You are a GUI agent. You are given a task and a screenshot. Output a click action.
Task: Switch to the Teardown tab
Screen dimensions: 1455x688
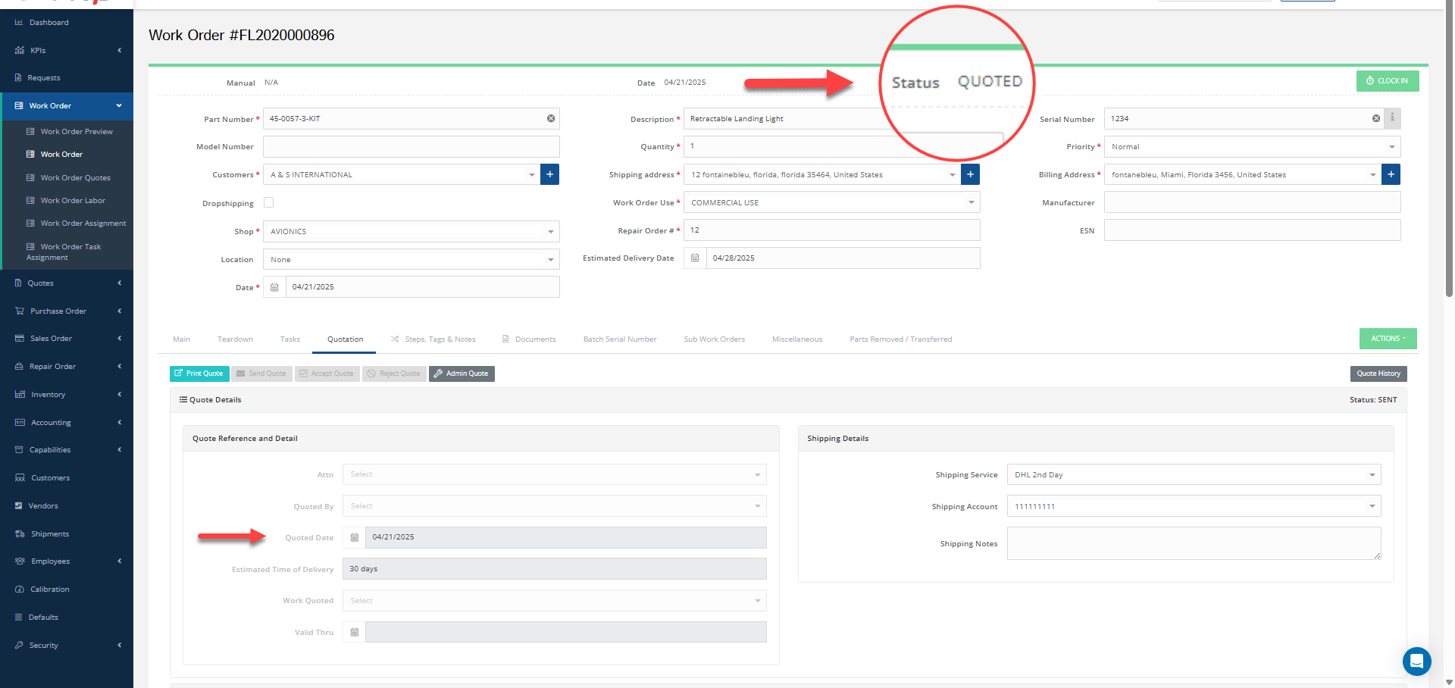(235, 339)
